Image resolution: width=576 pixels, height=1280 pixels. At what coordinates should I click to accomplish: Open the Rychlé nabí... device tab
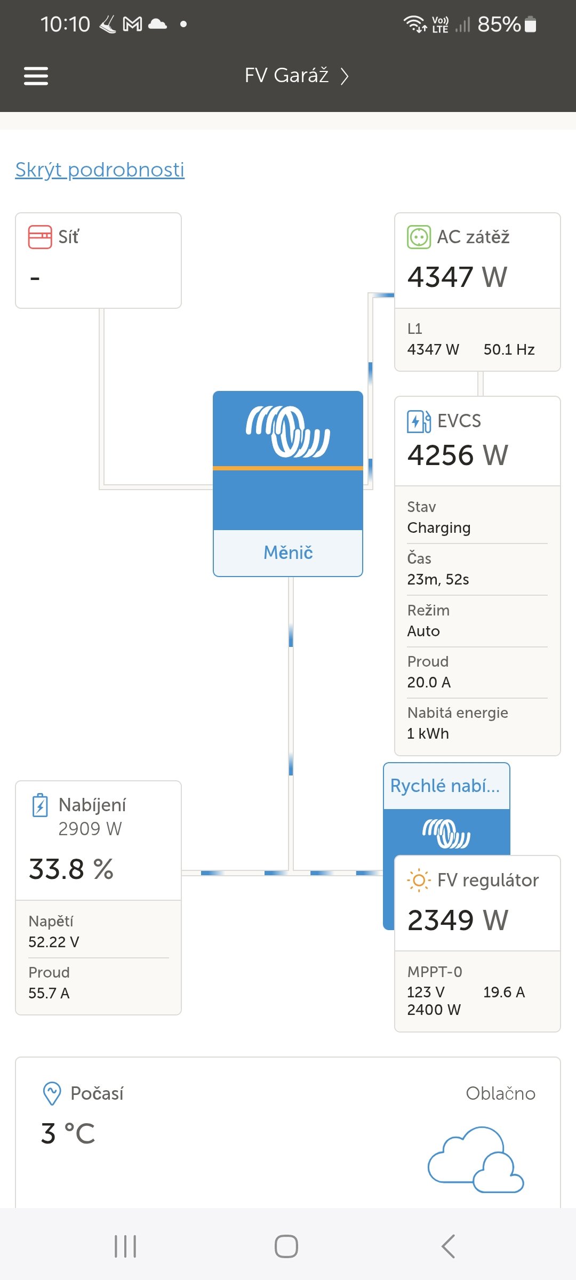pos(445,786)
